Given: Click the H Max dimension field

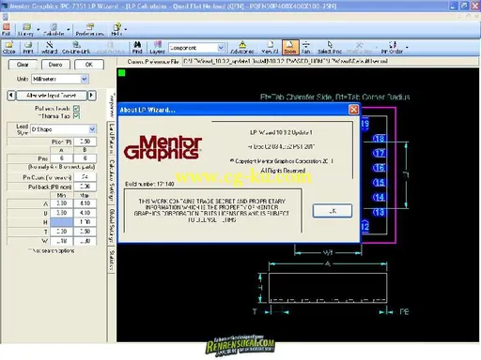Looking at the screenshot, I should click(85, 222).
